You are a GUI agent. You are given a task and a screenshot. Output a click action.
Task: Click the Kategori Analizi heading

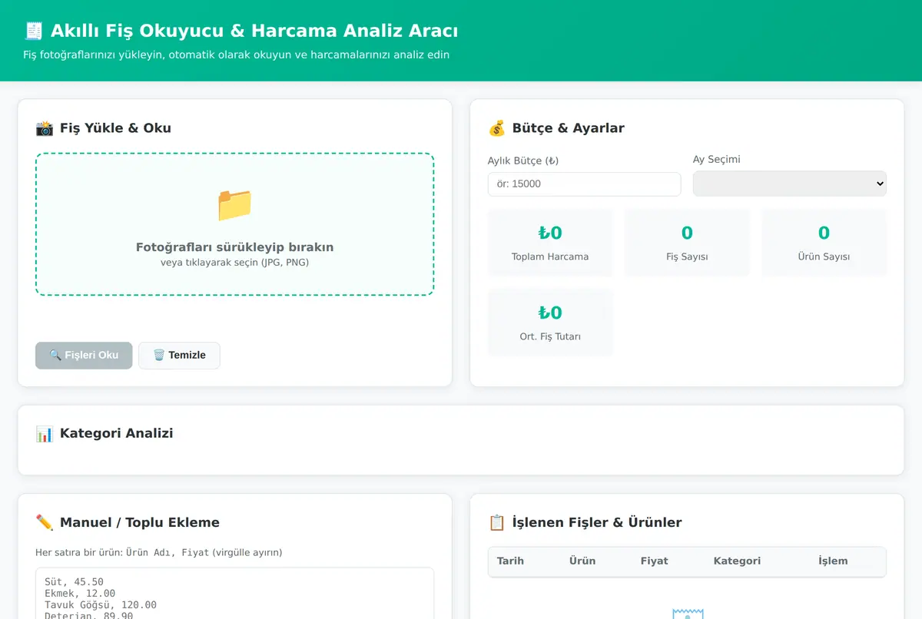tap(117, 433)
